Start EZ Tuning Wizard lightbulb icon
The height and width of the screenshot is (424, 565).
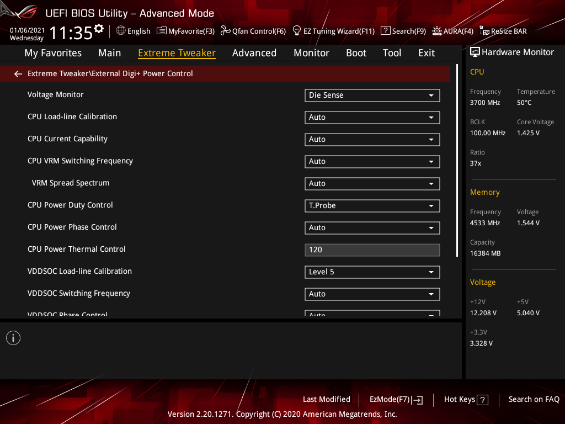(297, 31)
